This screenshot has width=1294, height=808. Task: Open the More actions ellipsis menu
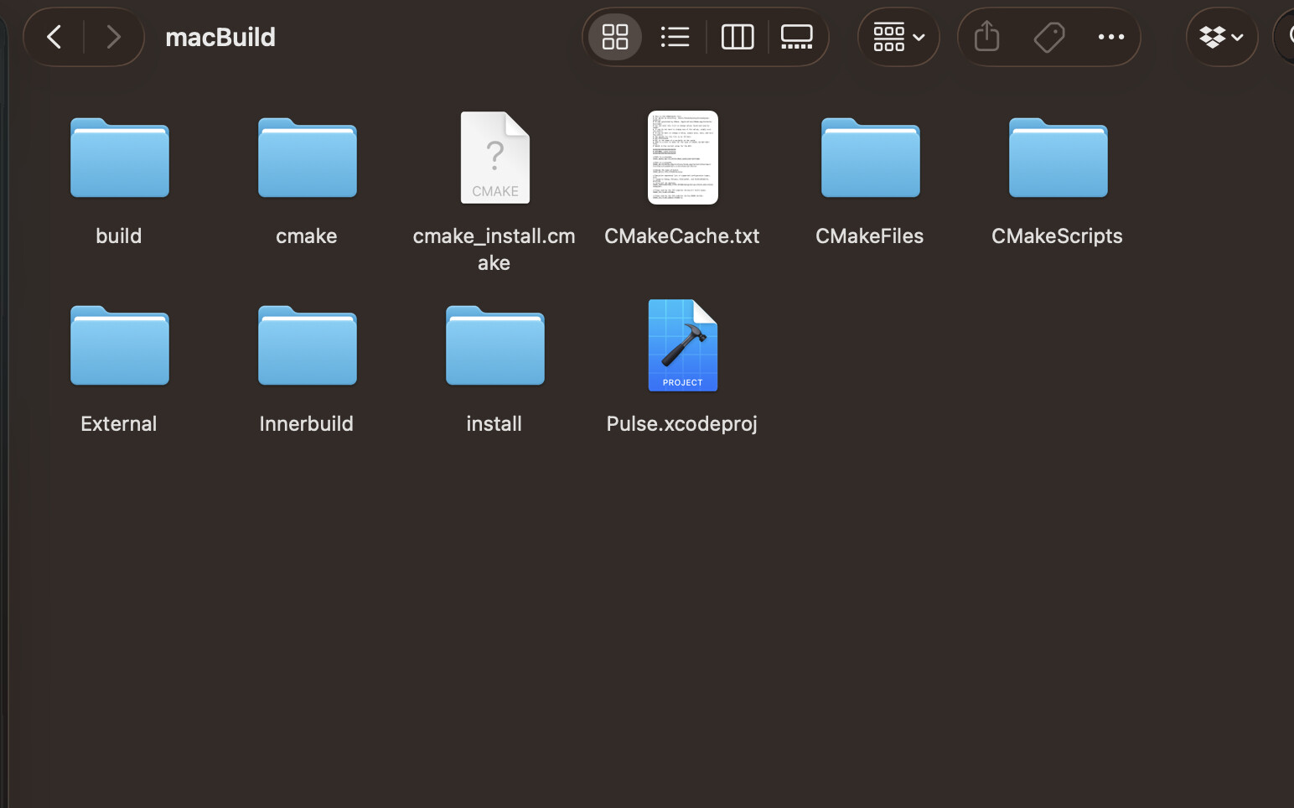point(1110,37)
